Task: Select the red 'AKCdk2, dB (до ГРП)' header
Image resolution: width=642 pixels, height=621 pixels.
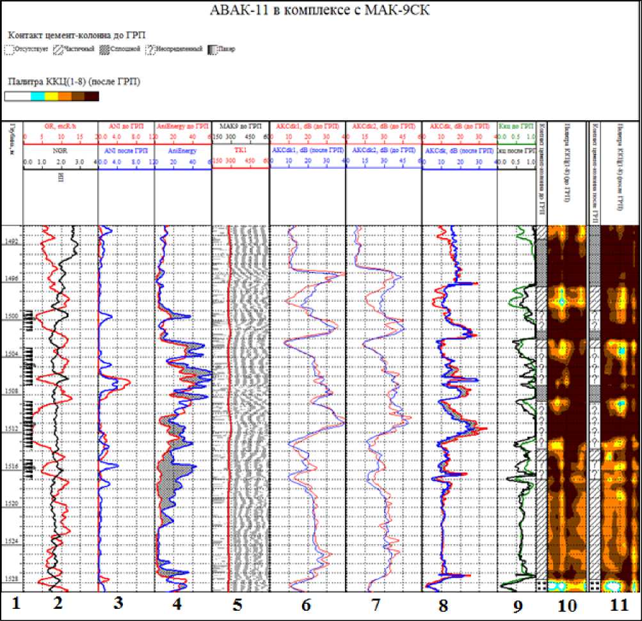Action: [x=383, y=127]
